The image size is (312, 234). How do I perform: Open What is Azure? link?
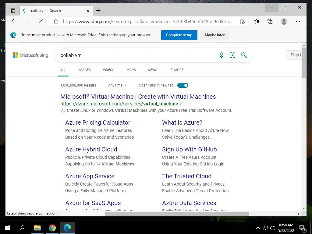pos(182,122)
